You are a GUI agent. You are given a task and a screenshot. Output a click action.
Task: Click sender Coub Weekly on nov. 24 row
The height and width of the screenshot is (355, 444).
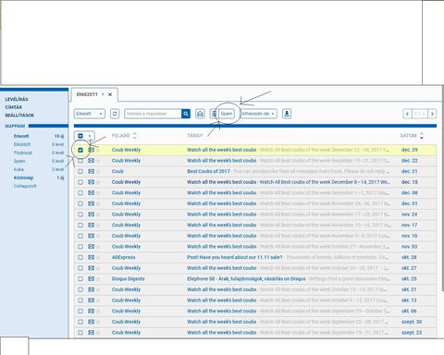126,214
